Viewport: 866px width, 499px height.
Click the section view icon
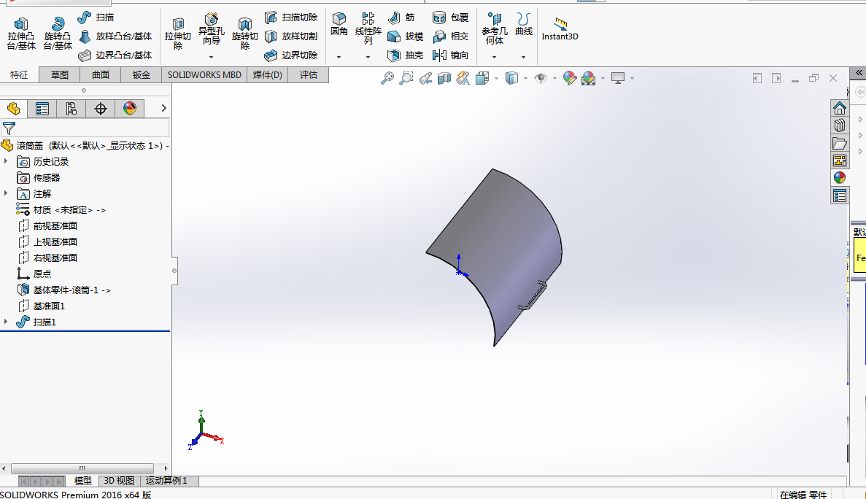point(444,78)
